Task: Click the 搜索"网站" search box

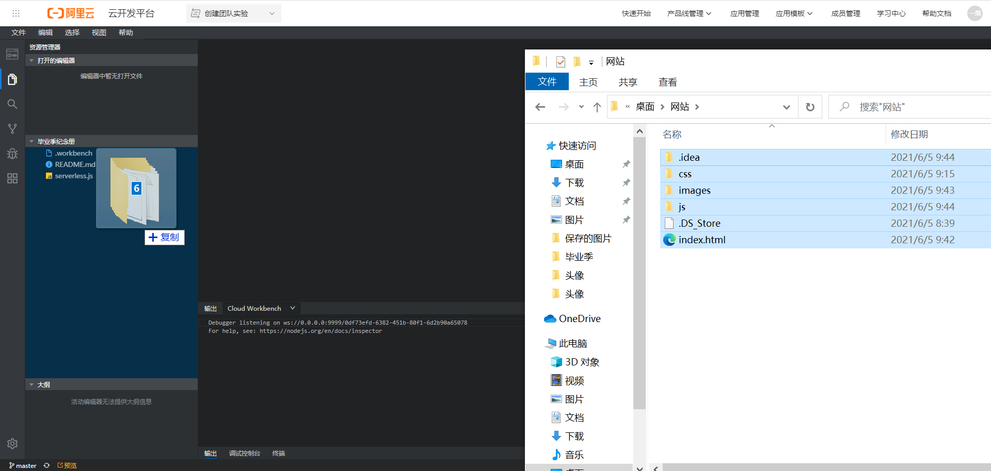Action: tap(909, 107)
